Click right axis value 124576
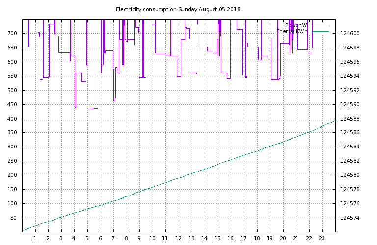The height and width of the screenshot is (245, 377). coord(350,203)
